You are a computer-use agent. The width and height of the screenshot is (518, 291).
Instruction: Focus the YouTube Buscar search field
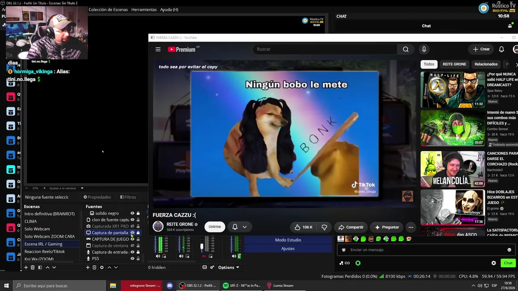click(x=325, y=49)
